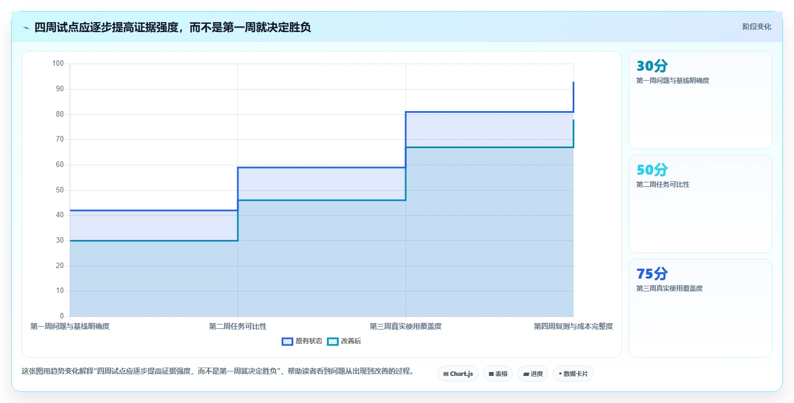Click the Chart.js tag
The image size is (794, 403).
pyautogui.click(x=458, y=374)
